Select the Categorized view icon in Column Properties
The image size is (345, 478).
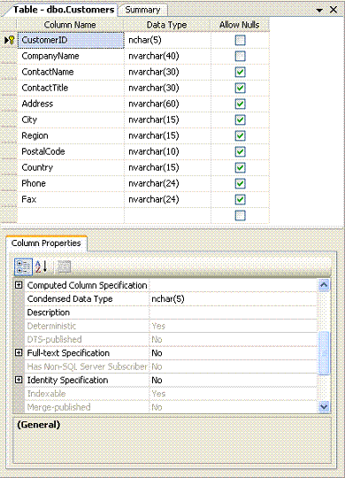[x=23, y=266]
